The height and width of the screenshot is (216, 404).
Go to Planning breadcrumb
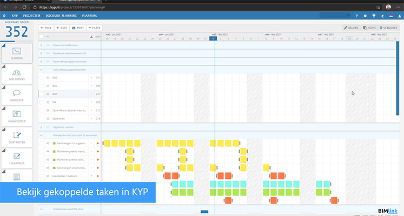coord(89,16)
